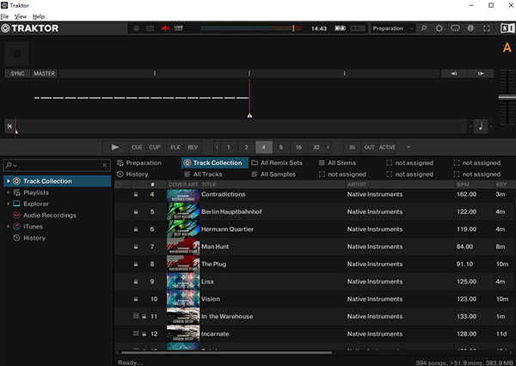This screenshot has height=366, width=516.
Task: Click the battery status indicator icon
Action: [x=341, y=28]
